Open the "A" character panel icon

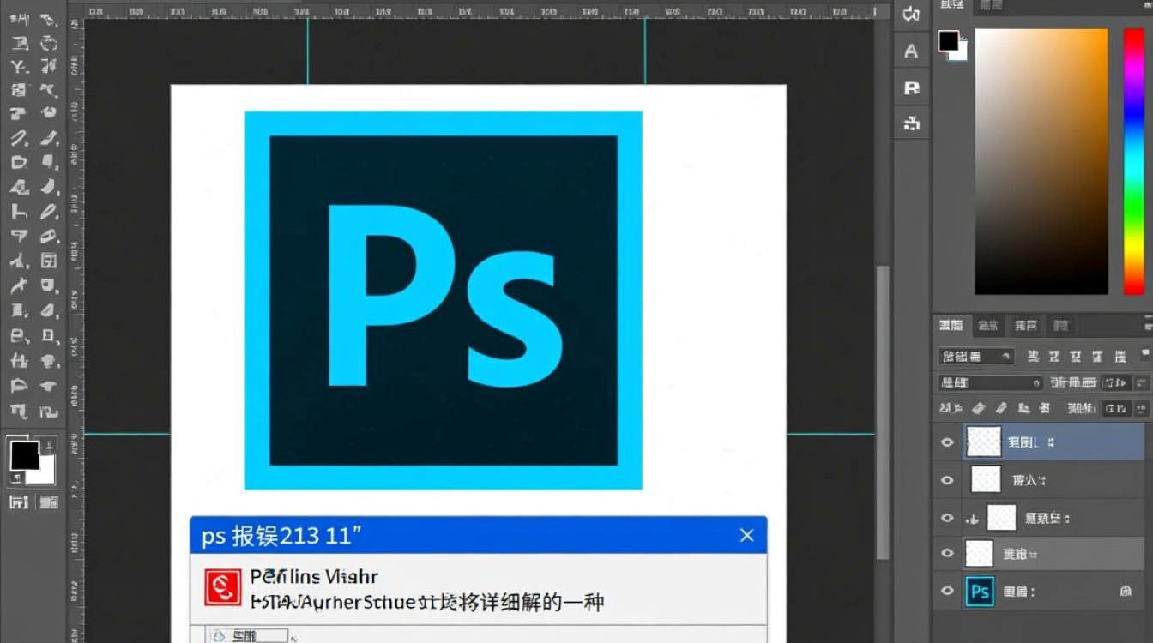911,51
